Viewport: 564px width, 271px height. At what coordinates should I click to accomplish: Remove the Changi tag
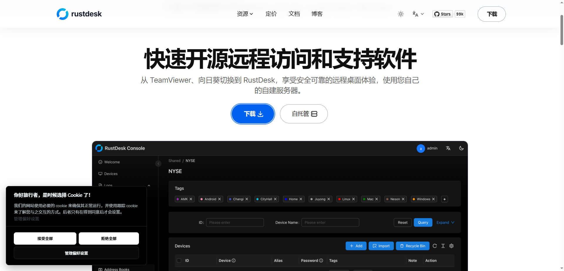pos(247,199)
